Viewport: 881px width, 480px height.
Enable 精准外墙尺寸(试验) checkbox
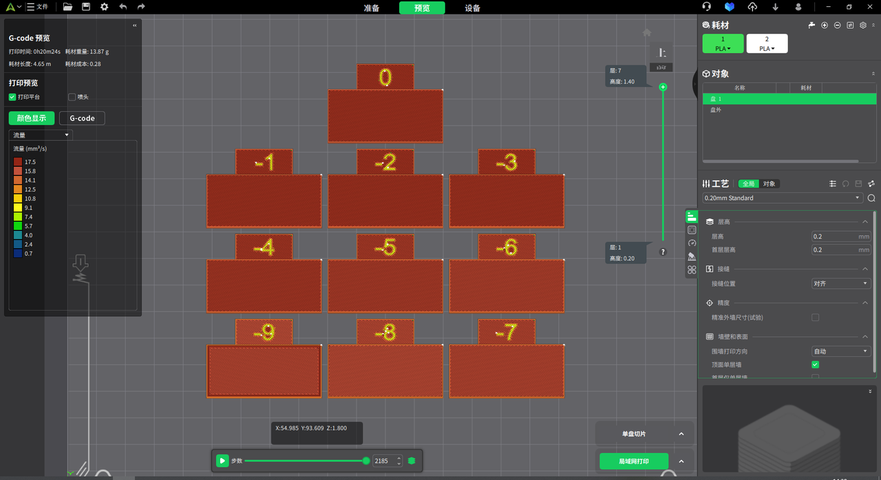pos(816,318)
